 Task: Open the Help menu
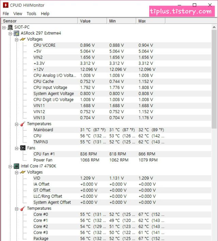pyautogui.click(x=45, y=14)
